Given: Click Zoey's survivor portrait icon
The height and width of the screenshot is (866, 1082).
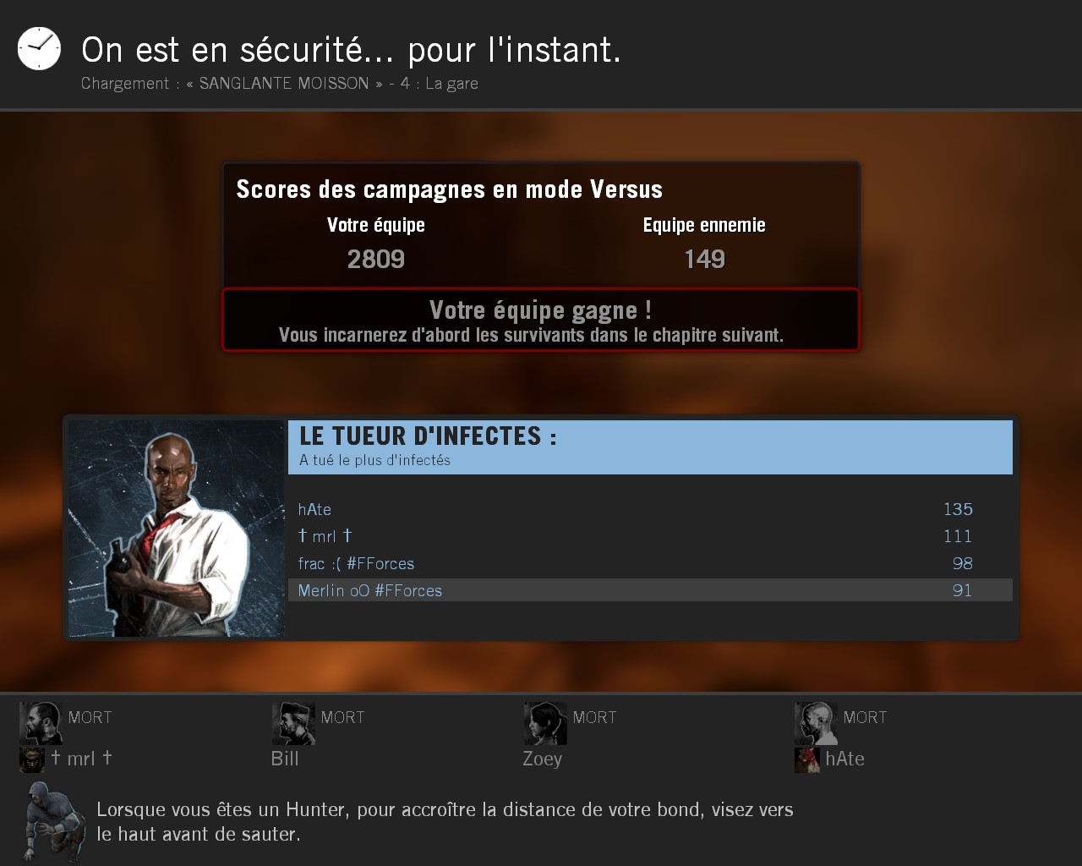Looking at the screenshot, I should click(x=545, y=723).
